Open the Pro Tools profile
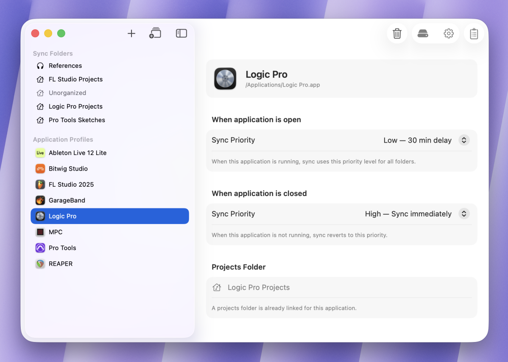The image size is (508, 362). [109, 248]
